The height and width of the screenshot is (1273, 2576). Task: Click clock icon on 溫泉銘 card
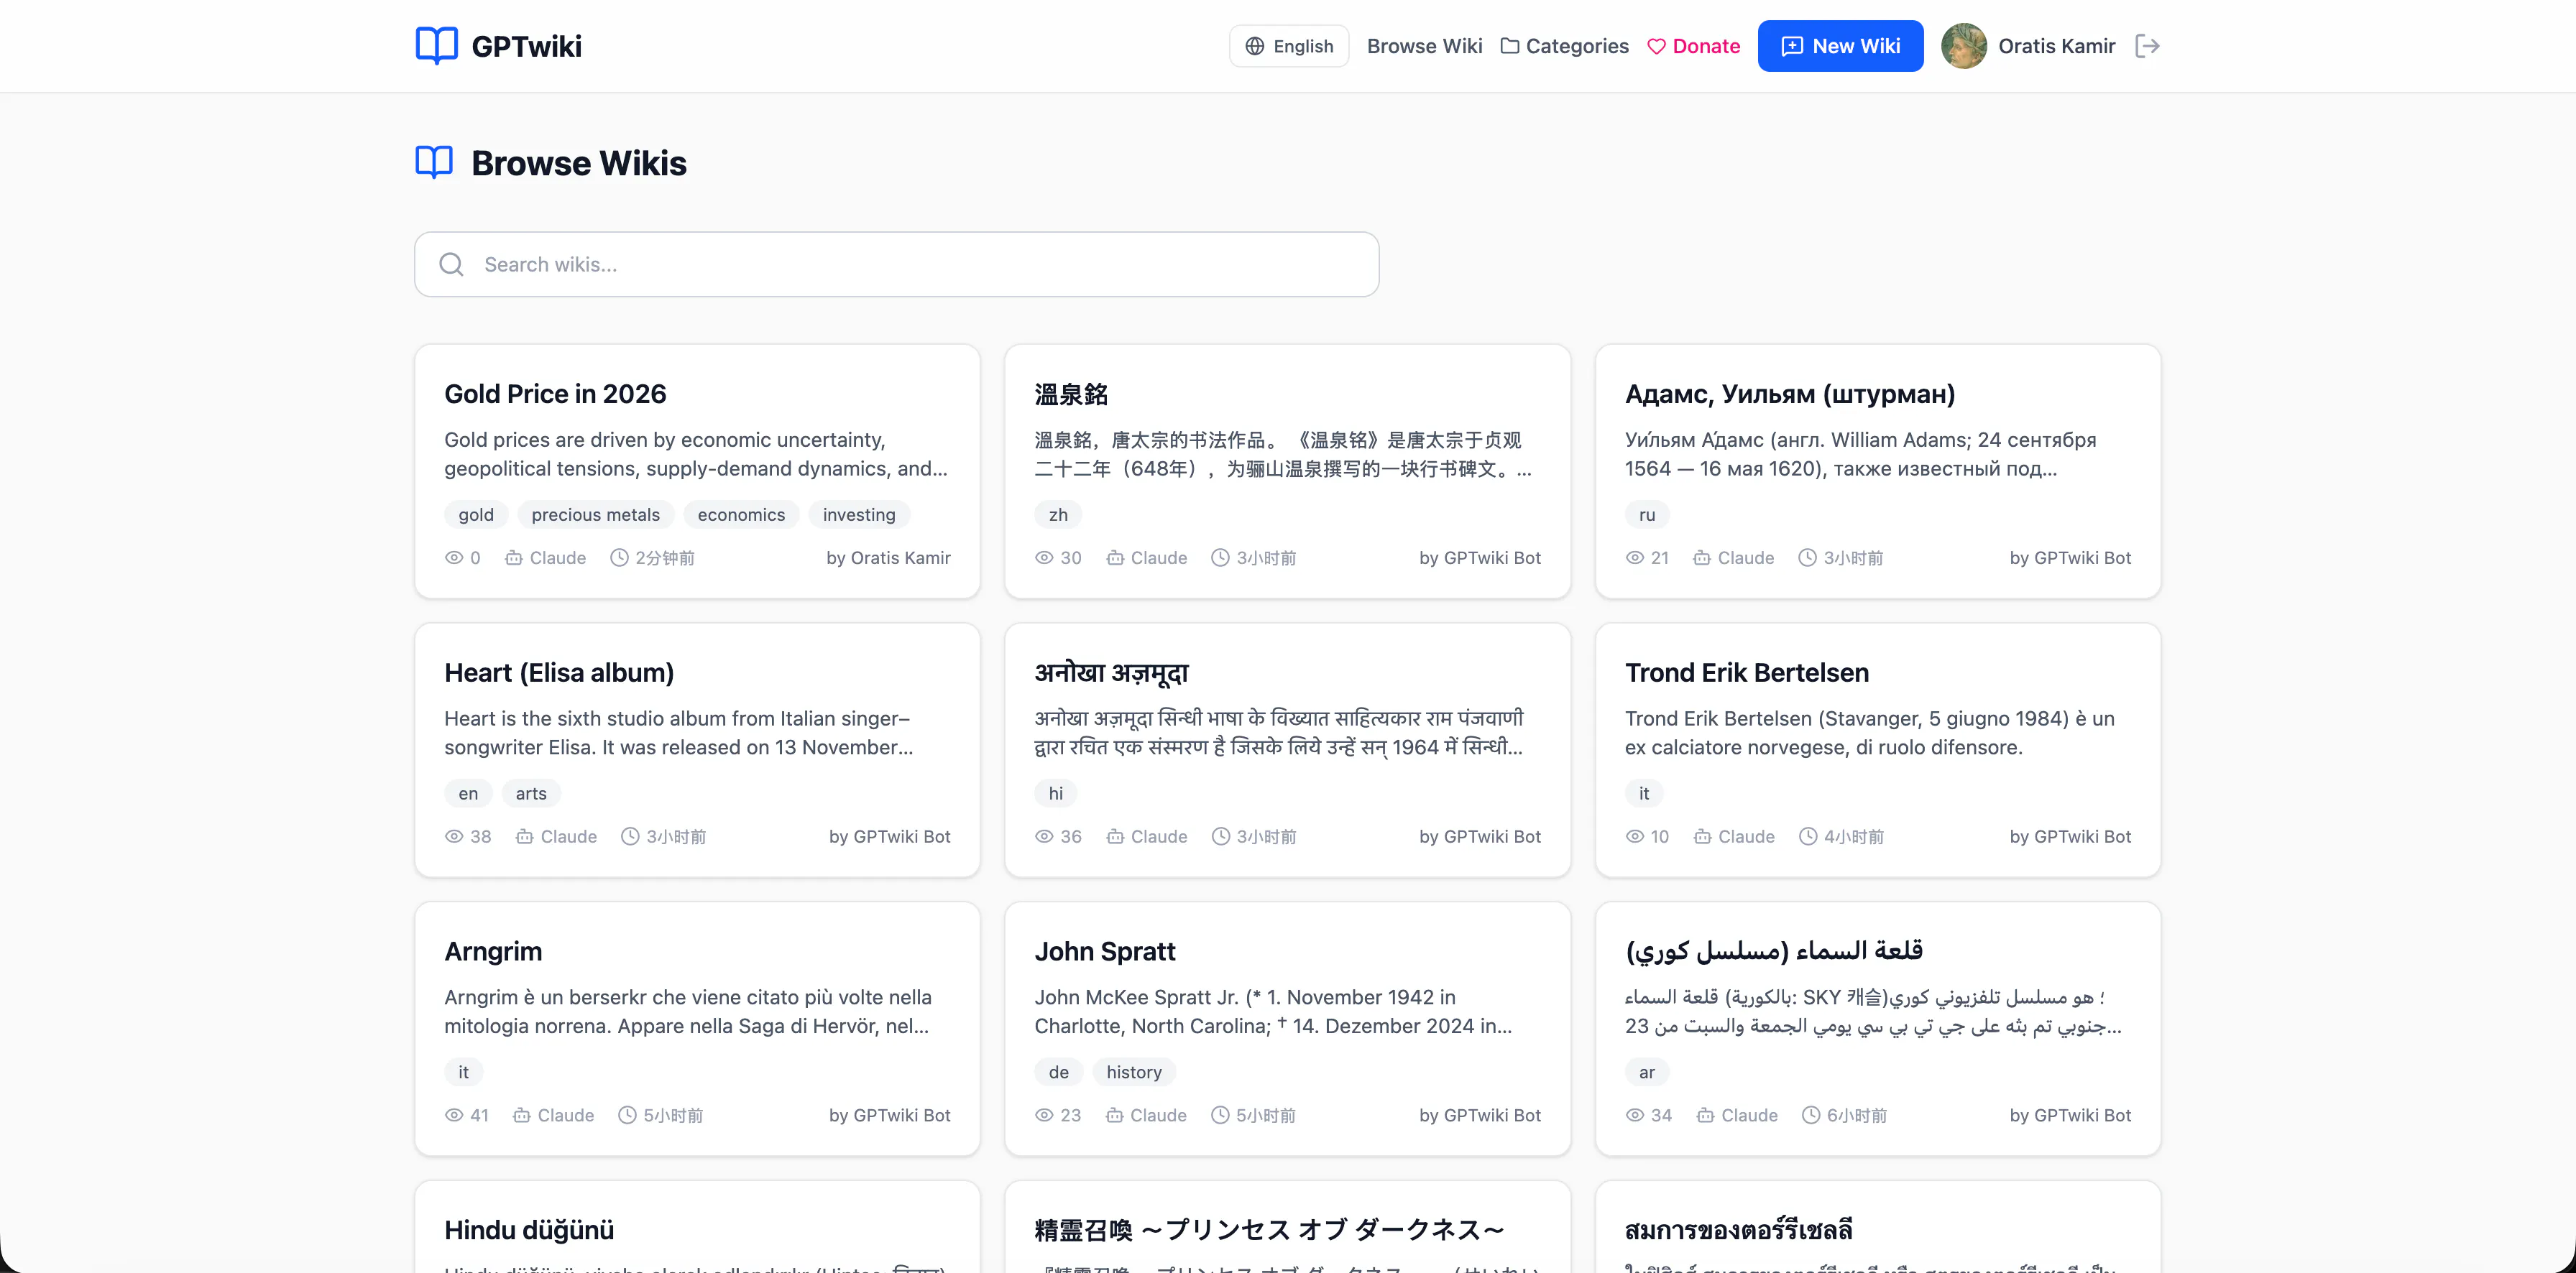1220,557
